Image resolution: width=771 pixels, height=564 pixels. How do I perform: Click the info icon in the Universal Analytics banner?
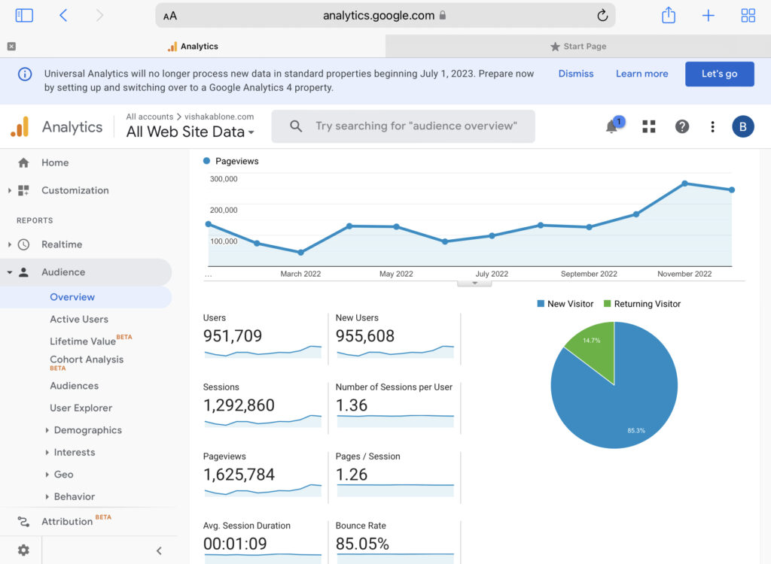click(x=25, y=74)
